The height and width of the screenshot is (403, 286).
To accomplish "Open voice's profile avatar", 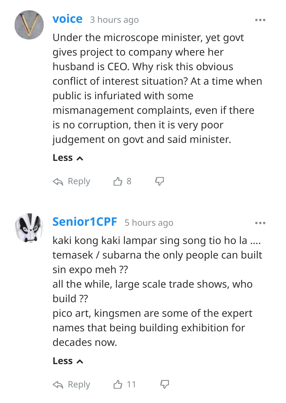I will (x=29, y=25).
